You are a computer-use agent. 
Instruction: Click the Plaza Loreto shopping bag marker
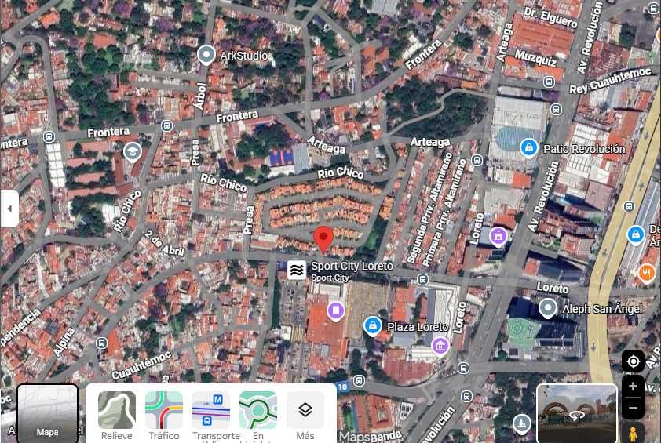point(373,326)
